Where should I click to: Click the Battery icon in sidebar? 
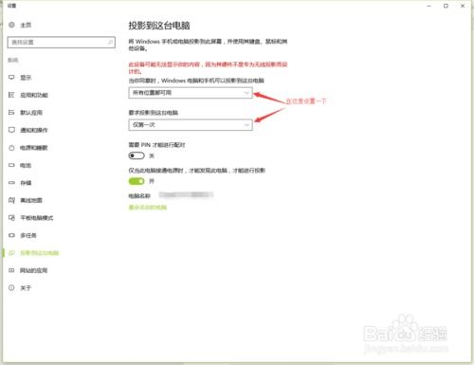pyautogui.click(x=11, y=165)
